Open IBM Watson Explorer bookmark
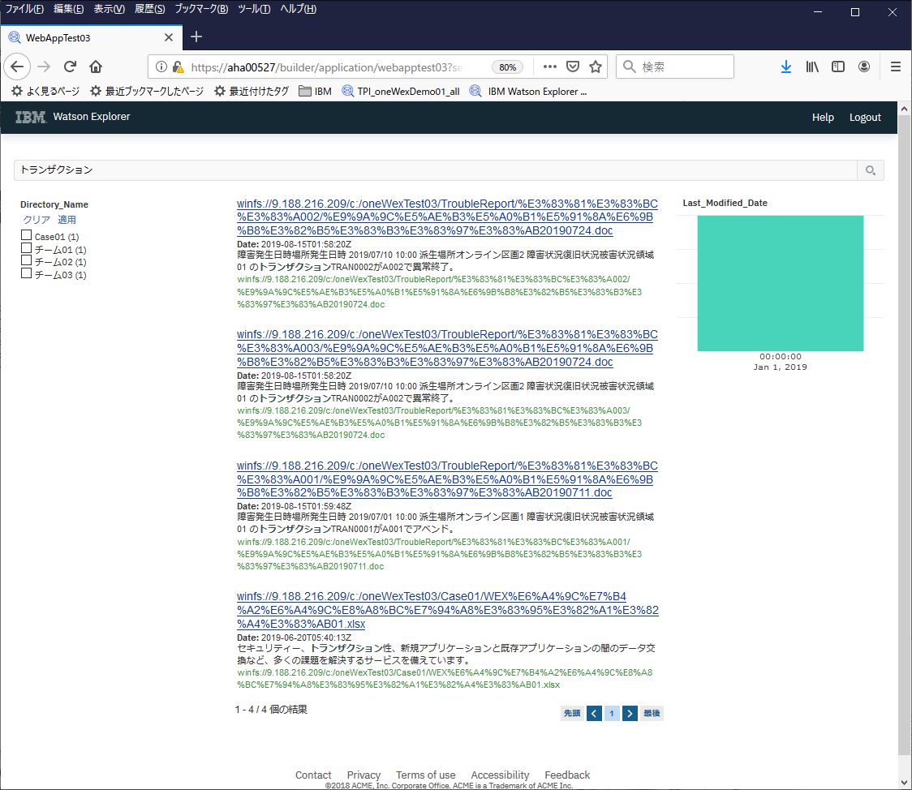Screen dimensions: 912x790 528,92
